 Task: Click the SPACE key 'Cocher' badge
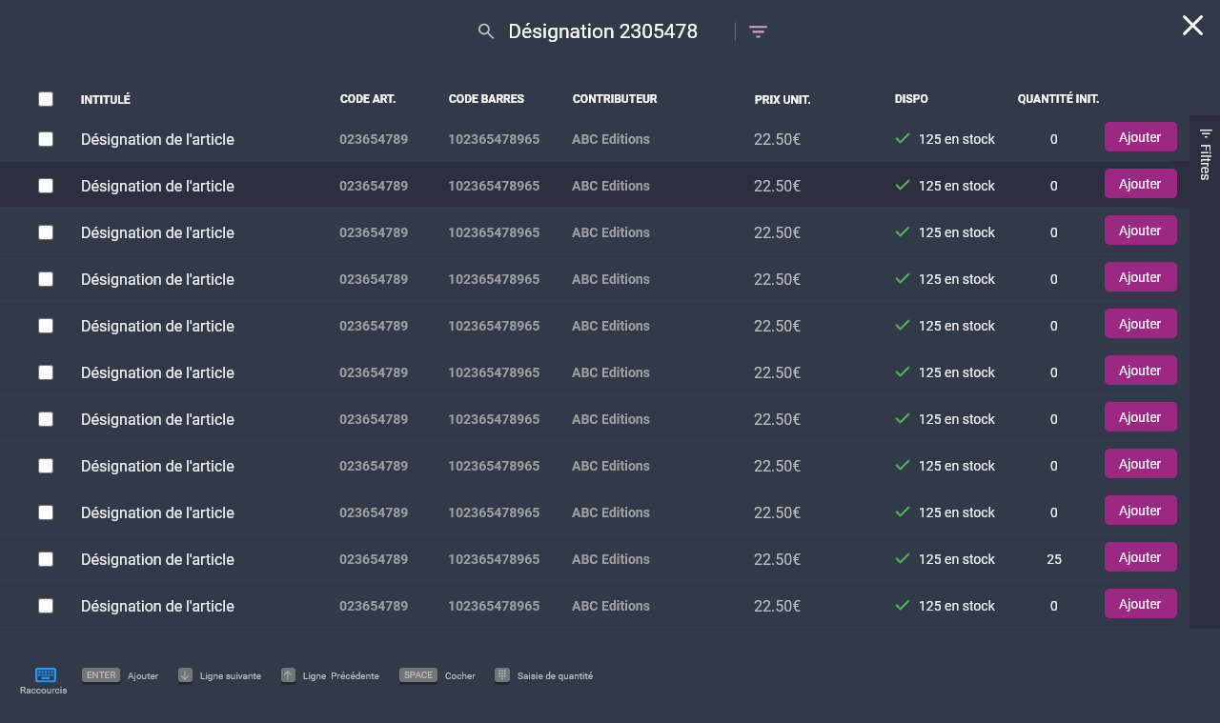pos(417,675)
